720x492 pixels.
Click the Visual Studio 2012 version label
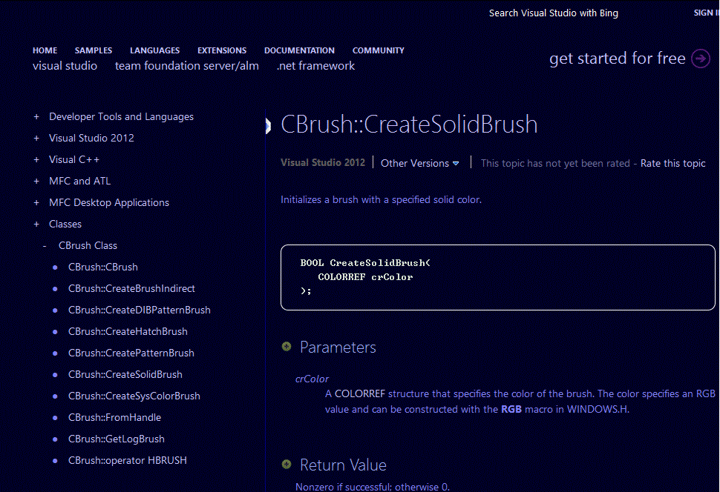pyautogui.click(x=322, y=163)
